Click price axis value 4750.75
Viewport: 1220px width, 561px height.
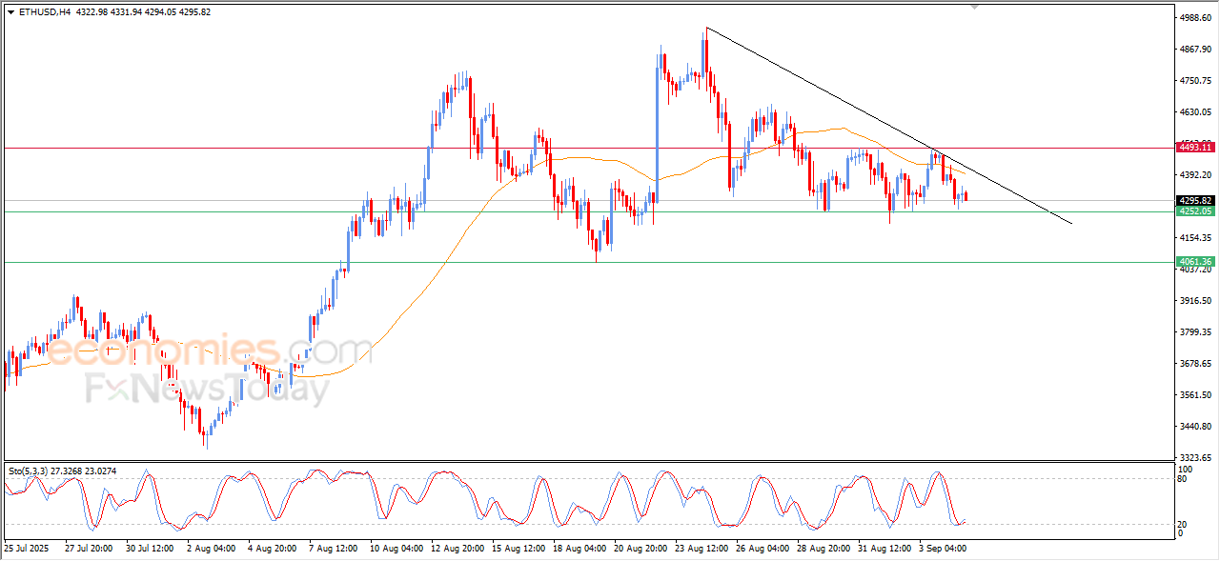(1194, 80)
